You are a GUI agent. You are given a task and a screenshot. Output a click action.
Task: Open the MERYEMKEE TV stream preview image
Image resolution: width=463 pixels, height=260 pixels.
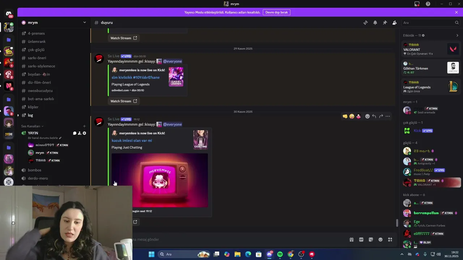click(x=160, y=180)
